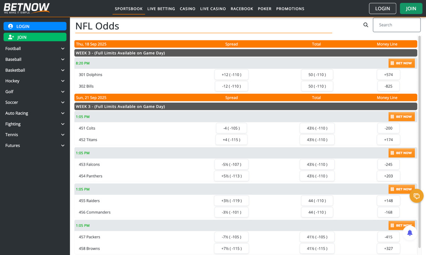Select Browns money line +327
This screenshot has width=426, height=255.
pos(389,249)
